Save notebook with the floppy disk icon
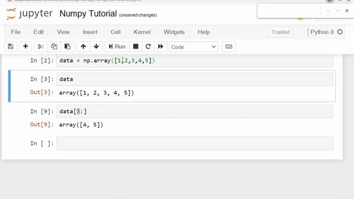 (11, 46)
